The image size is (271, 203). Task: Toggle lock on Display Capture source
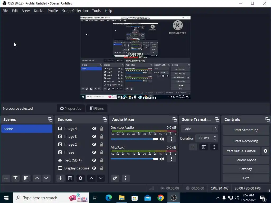pos(102,168)
